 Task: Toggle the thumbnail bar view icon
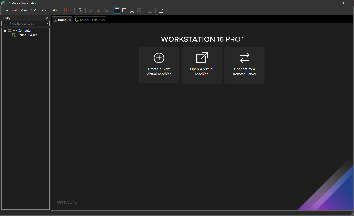click(x=124, y=10)
